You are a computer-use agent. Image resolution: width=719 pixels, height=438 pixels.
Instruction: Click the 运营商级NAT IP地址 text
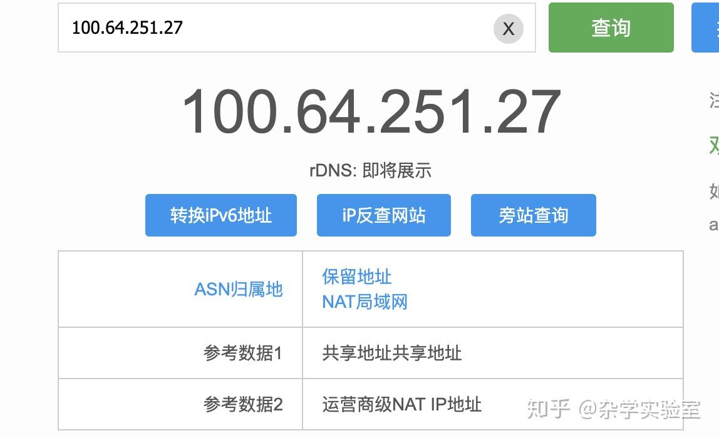tap(401, 404)
